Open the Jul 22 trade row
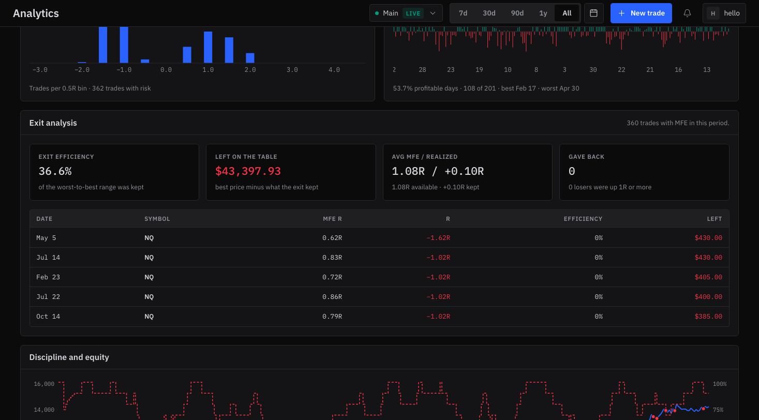The image size is (759, 420). (x=379, y=297)
